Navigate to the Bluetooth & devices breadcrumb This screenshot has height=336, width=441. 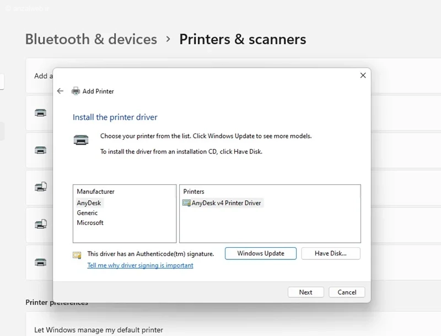click(x=91, y=39)
